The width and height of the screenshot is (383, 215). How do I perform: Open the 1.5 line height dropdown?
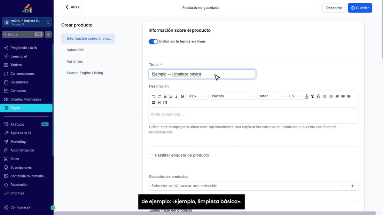pos(294,96)
